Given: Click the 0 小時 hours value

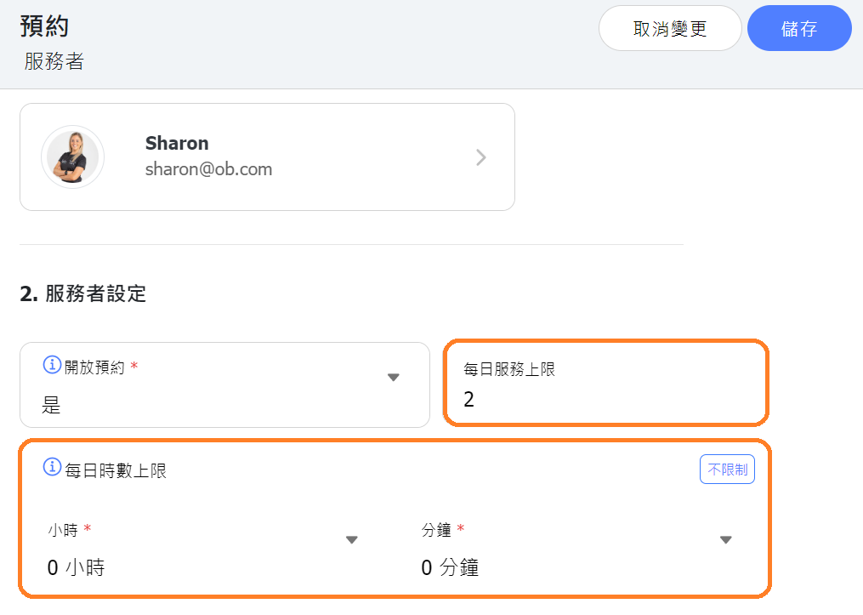Looking at the screenshot, I should tap(76, 567).
